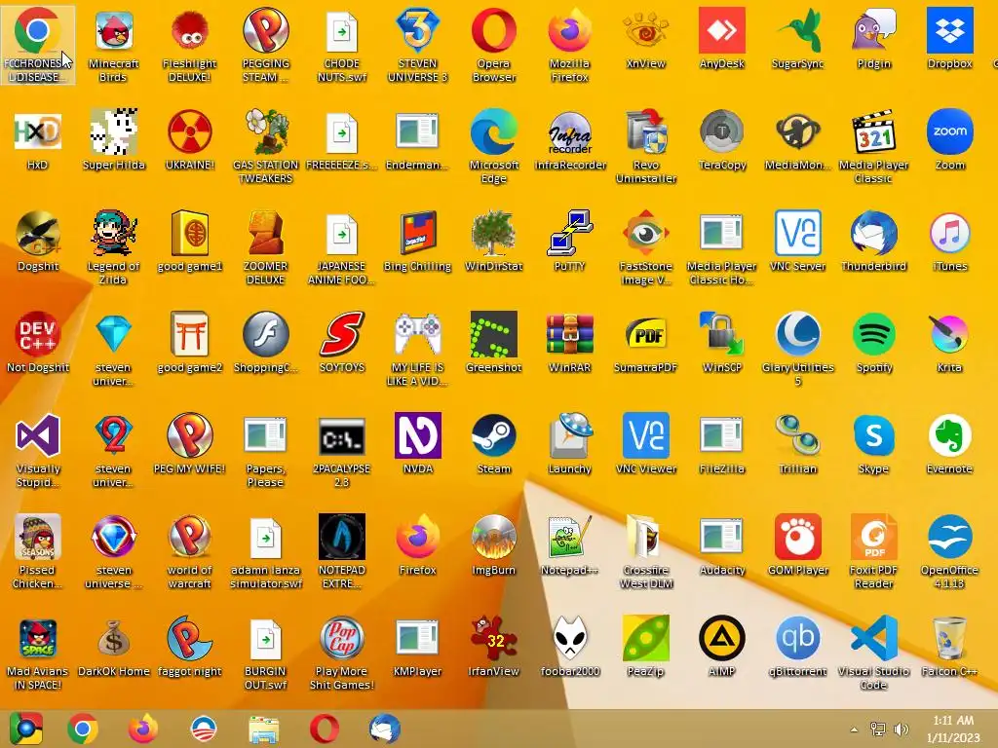This screenshot has width=998, height=748.
Task: Select the Trillian icon
Action: tap(797, 435)
